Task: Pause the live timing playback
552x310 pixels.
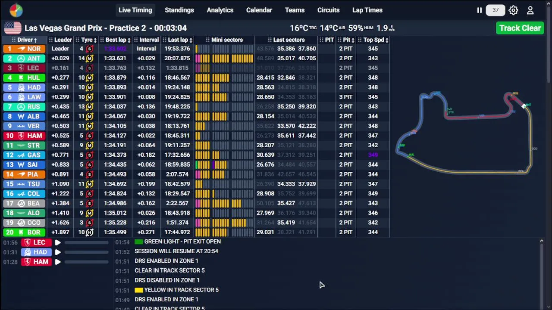Action: (x=479, y=10)
